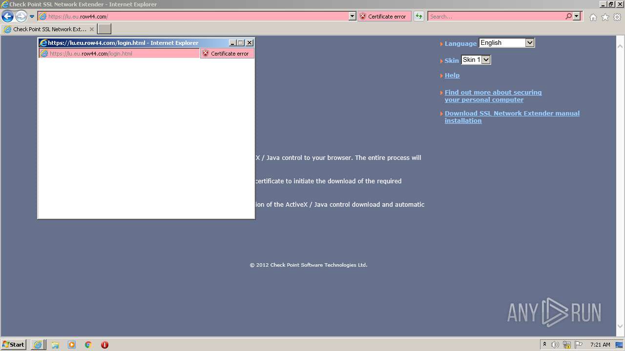Open Certificate error details in main window
625x351 pixels.
[x=384, y=16]
